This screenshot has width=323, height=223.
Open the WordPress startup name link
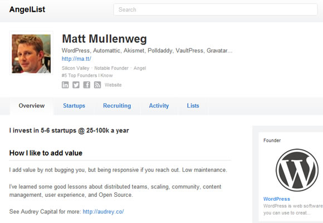click(277, 199)
